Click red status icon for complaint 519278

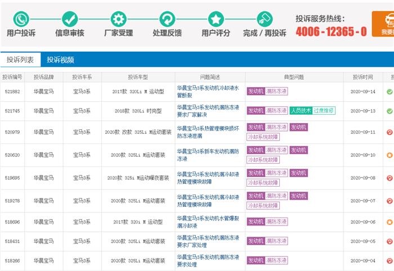pos(389,201)
